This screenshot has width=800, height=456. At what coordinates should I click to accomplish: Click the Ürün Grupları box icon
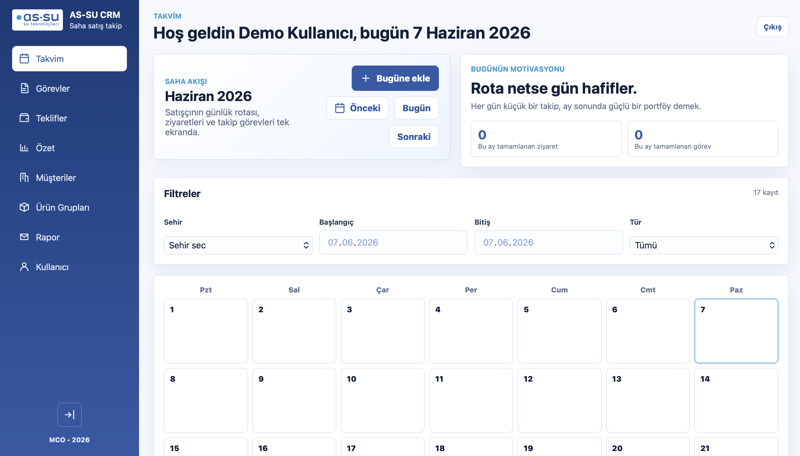coord(24,207)
